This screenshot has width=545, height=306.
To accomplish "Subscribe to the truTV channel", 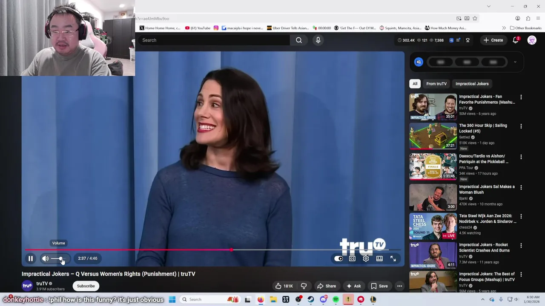I will coord(86,286).
